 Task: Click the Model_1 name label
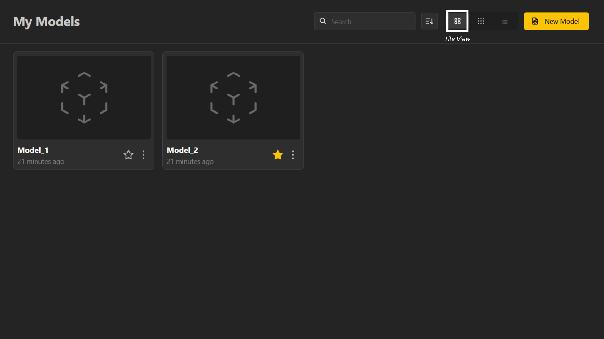pos(33,150)
